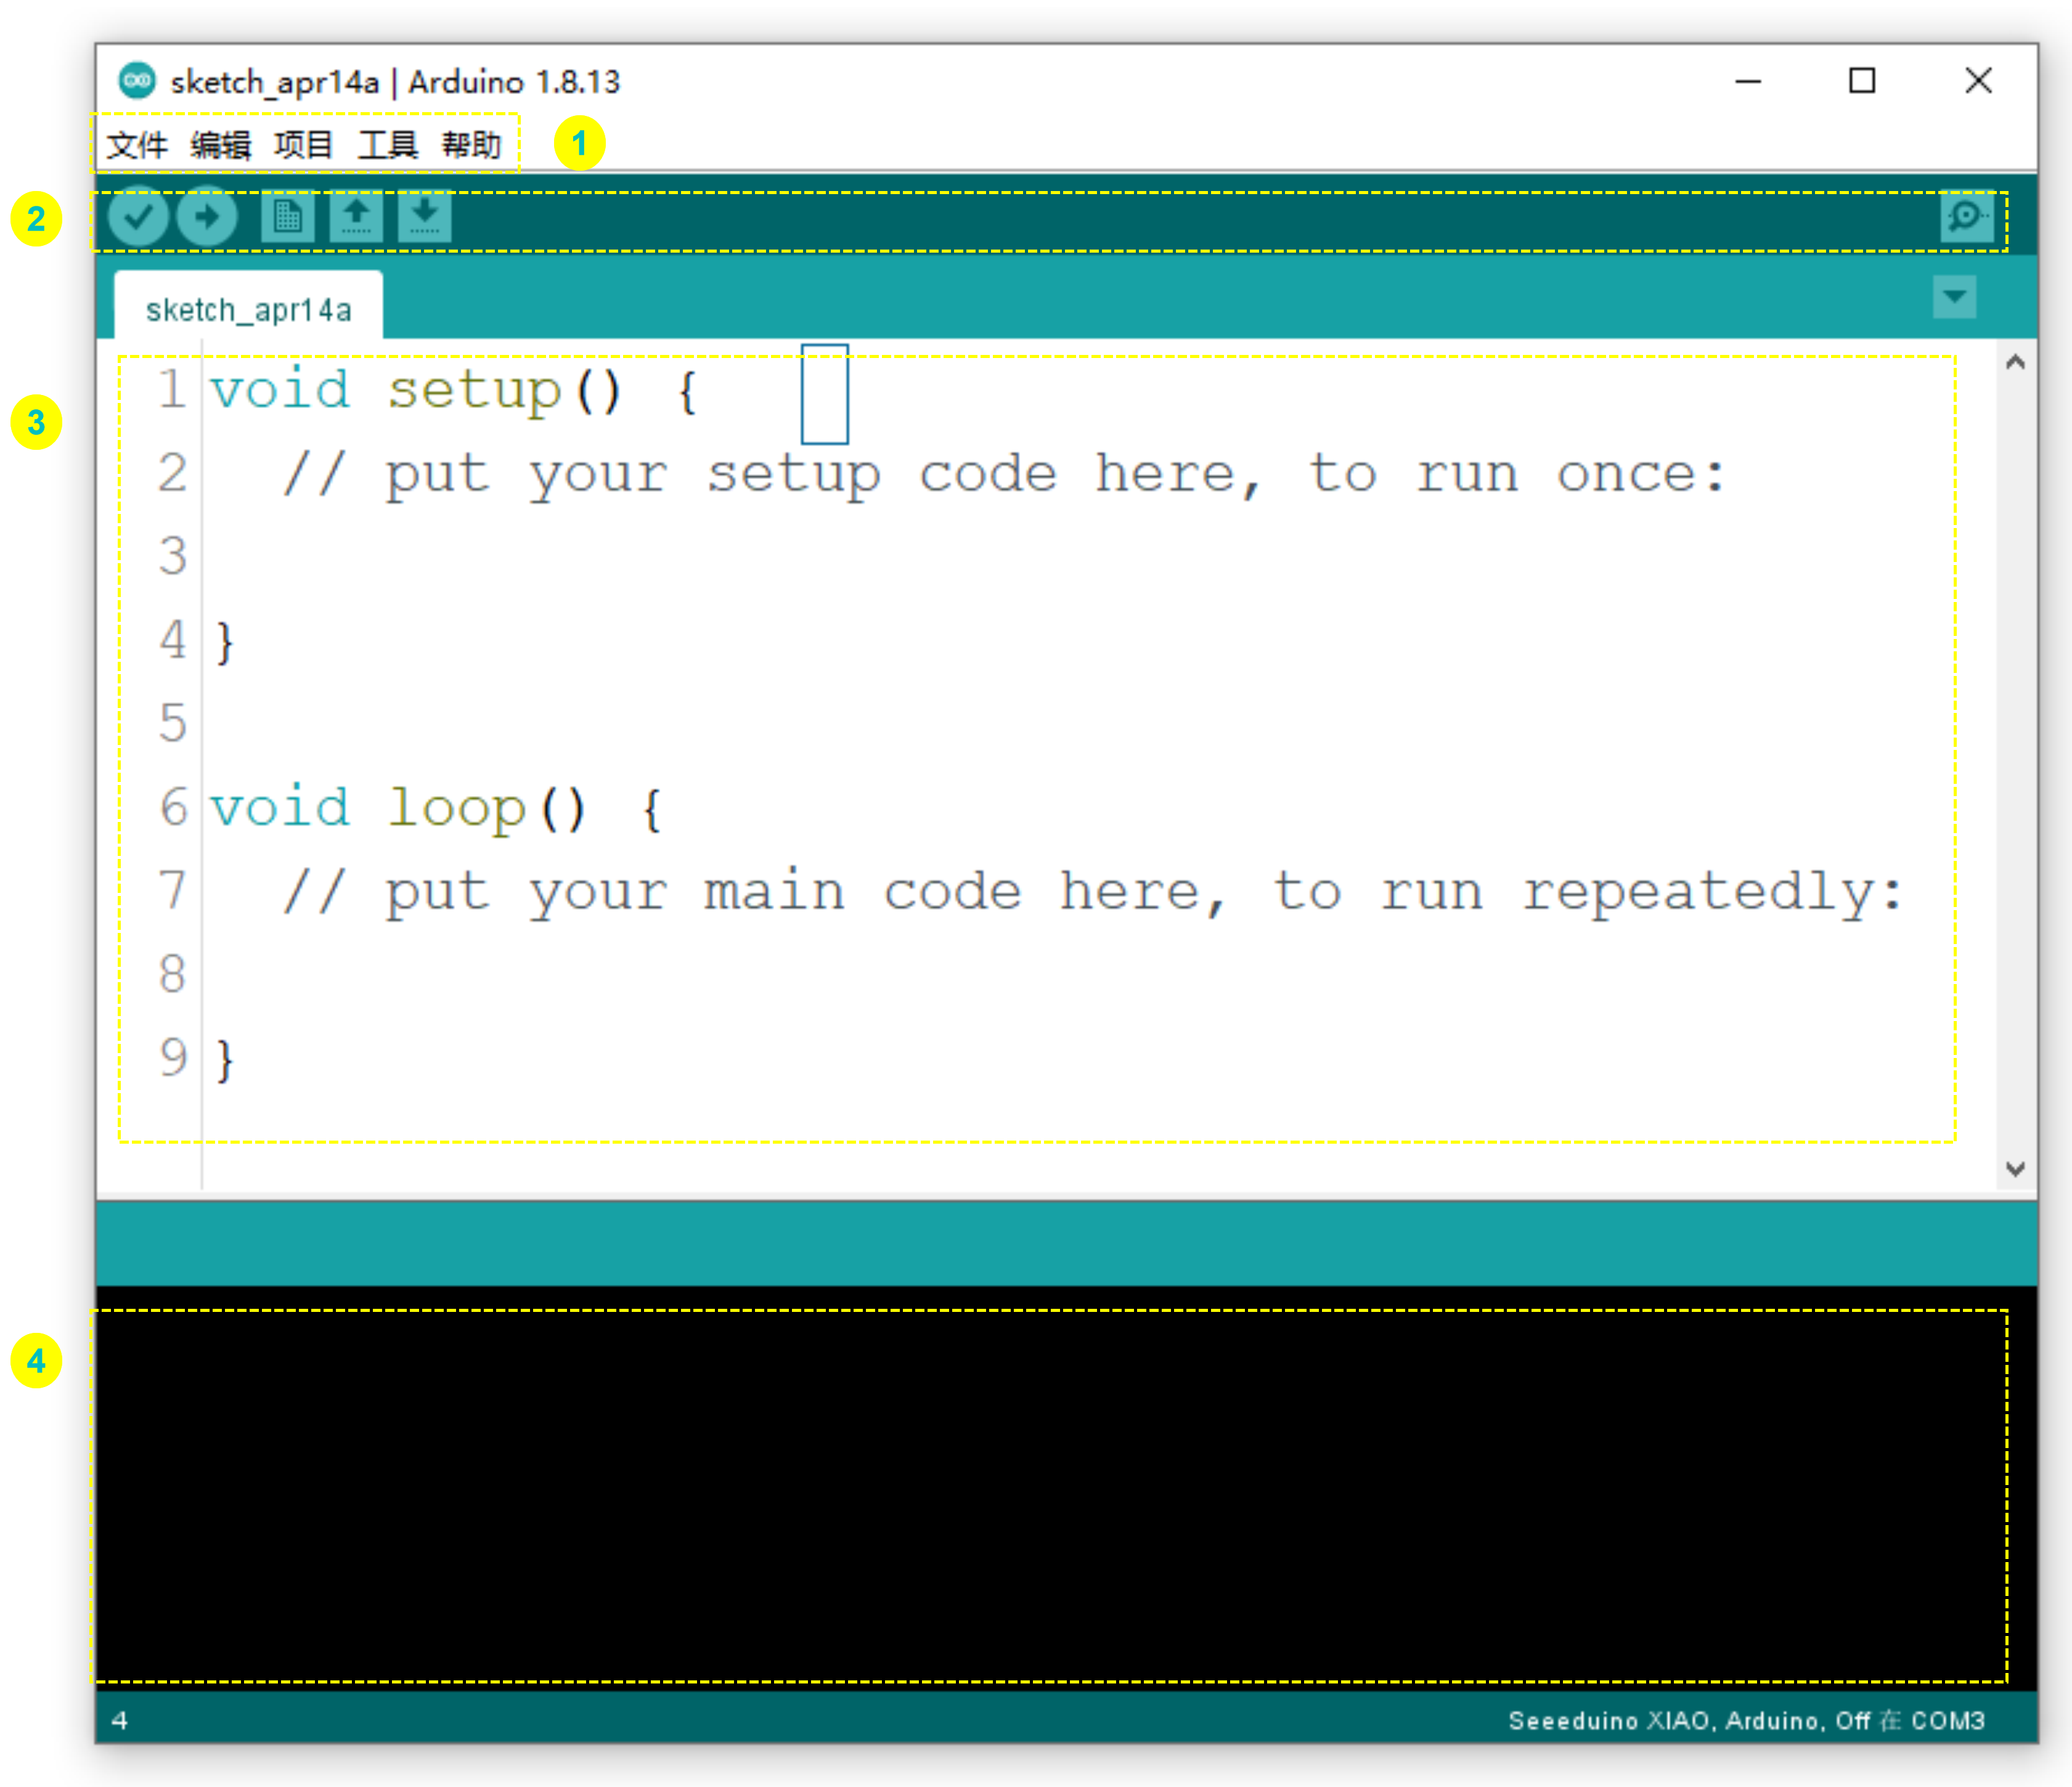This screenshot has height=1787, width=2072.
Task: Open the 文件 menu
Action: pyautogui.click(x=136, y=145)
